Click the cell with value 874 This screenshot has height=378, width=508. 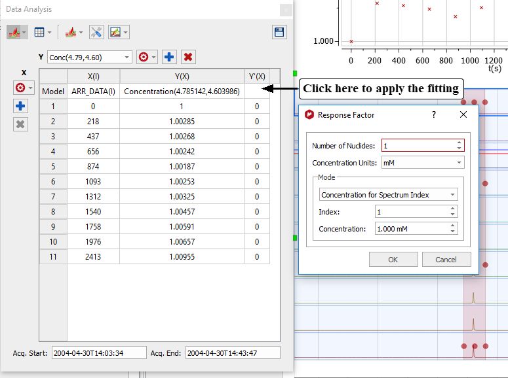[93, 167]
